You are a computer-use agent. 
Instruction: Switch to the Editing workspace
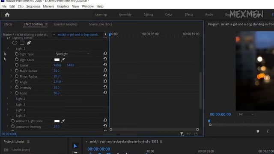(x=149, y=15)
